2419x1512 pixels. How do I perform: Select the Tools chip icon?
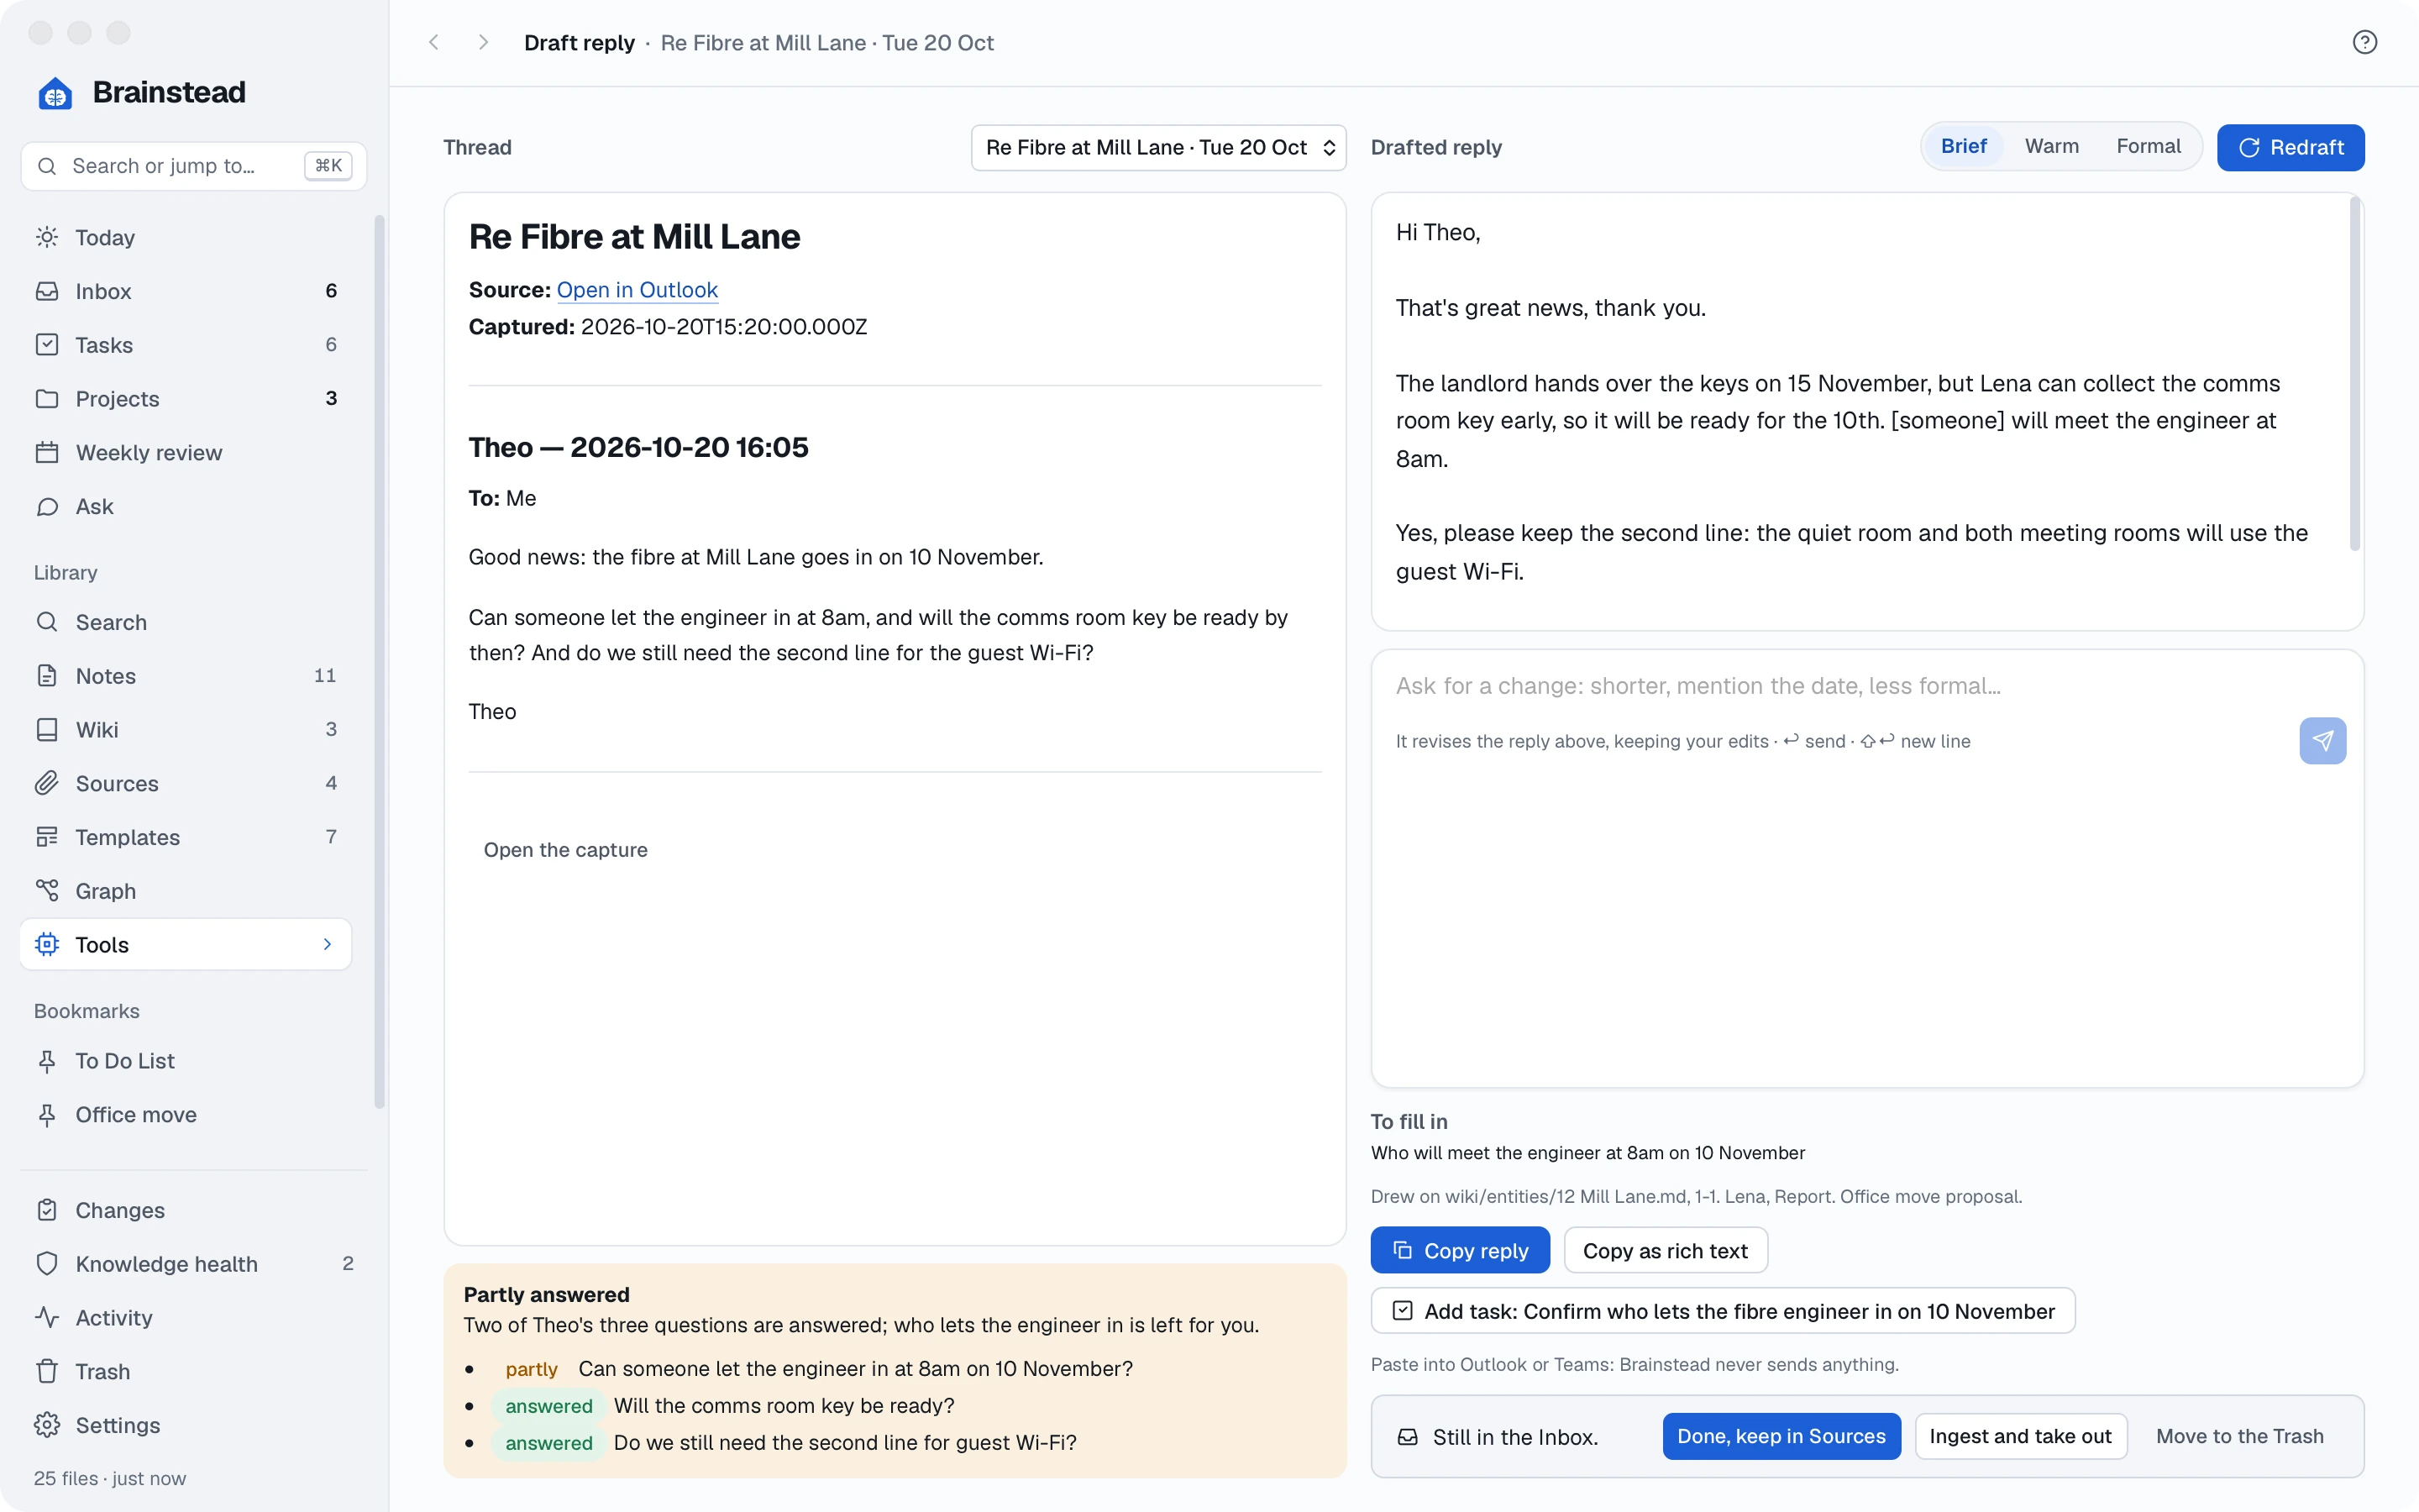[47, 945]
